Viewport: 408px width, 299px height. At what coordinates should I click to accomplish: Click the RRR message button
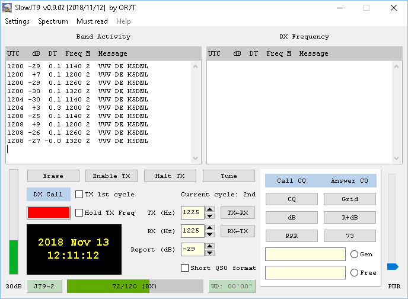coord(292,236)
